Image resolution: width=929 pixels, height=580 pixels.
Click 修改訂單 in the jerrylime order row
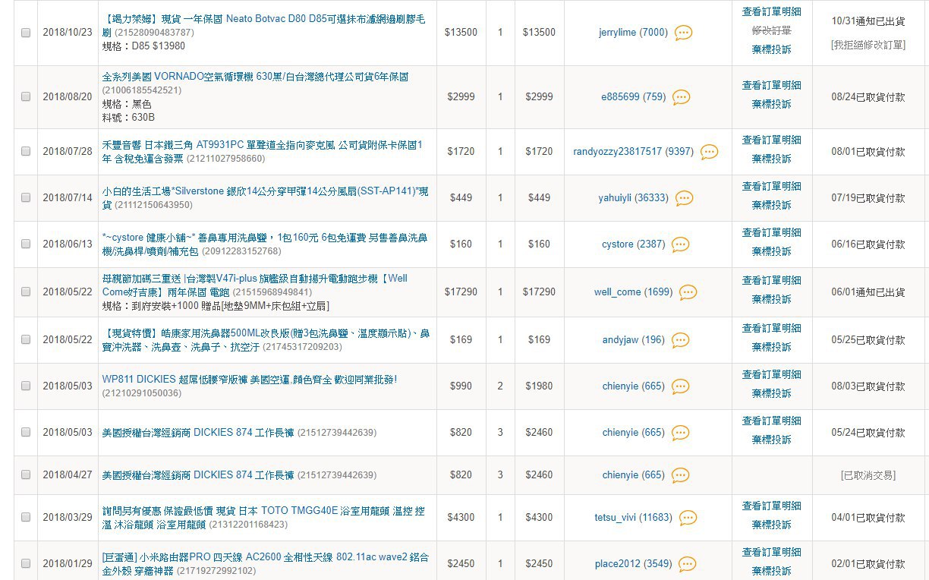[771, 30]
